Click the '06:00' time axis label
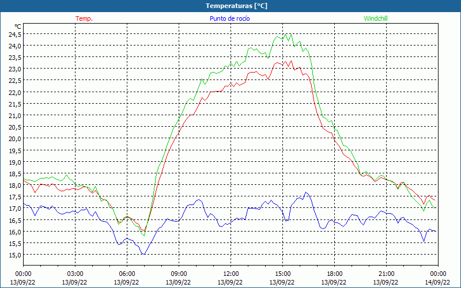The image size is (461, 288). coord(127,274)
